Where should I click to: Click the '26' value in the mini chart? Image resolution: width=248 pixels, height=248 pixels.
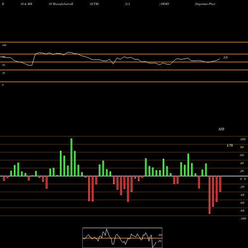tap(160, 241)
